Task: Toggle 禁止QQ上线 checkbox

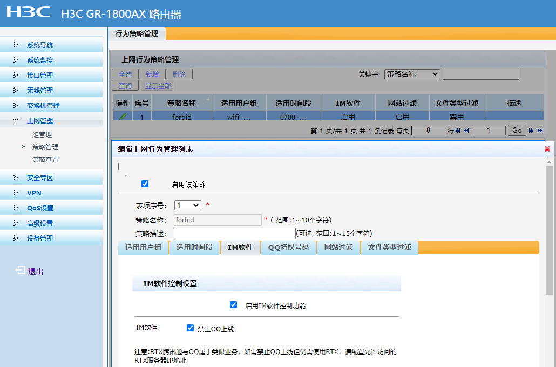Action: click(190, 328)
